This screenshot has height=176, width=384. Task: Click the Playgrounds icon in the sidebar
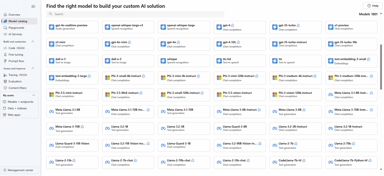pyautogui.click(x=5, y=28)
